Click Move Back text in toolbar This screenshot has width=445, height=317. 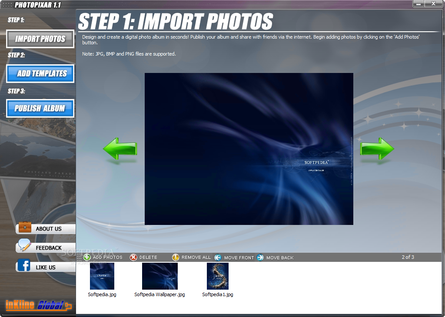(x=280, y=258)
